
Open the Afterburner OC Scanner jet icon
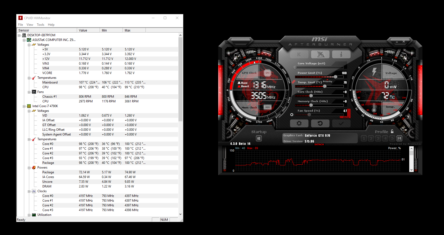[320, 54]
